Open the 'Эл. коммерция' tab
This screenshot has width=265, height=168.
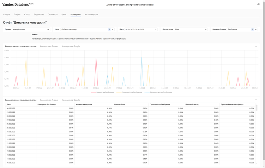[91, 14]
